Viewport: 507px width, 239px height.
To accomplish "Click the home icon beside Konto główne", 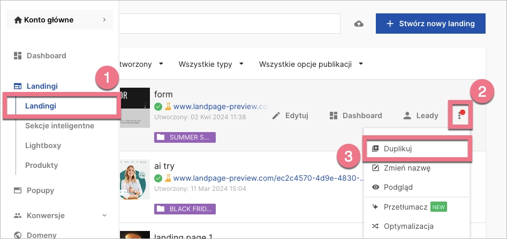I will coord(18,20).
